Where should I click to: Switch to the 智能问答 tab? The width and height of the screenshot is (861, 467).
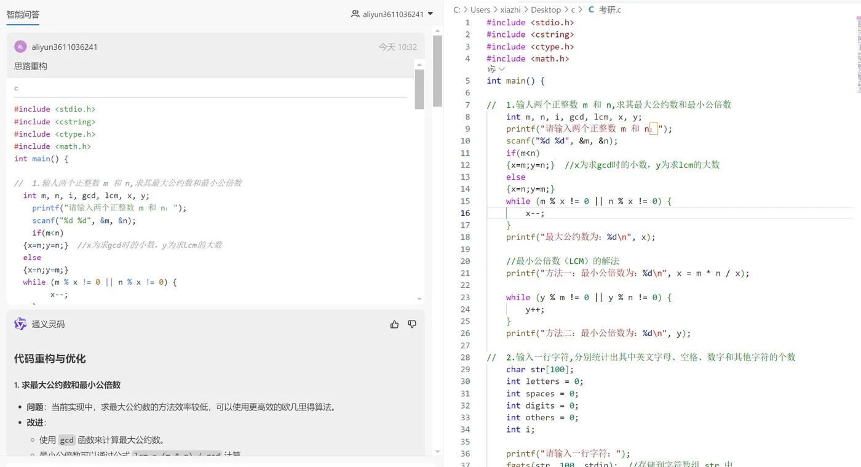23,14
